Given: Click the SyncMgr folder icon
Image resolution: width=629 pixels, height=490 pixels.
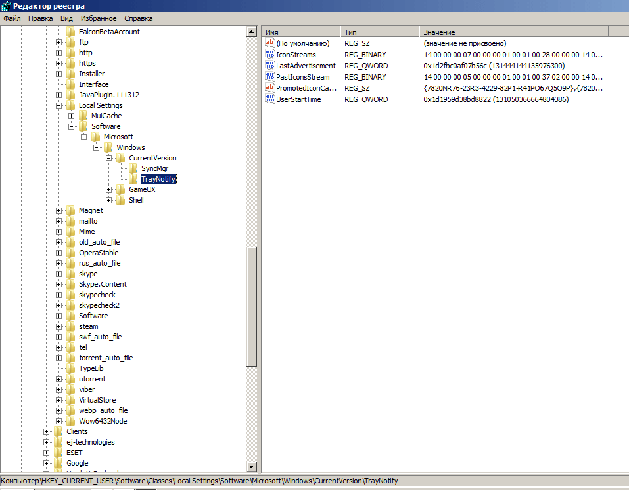Looking at the screenshot, I should 134,168.
